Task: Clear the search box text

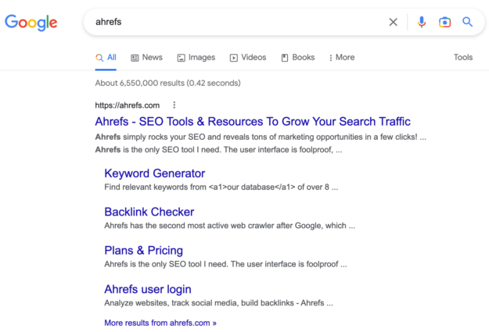Action: point(394,22)
